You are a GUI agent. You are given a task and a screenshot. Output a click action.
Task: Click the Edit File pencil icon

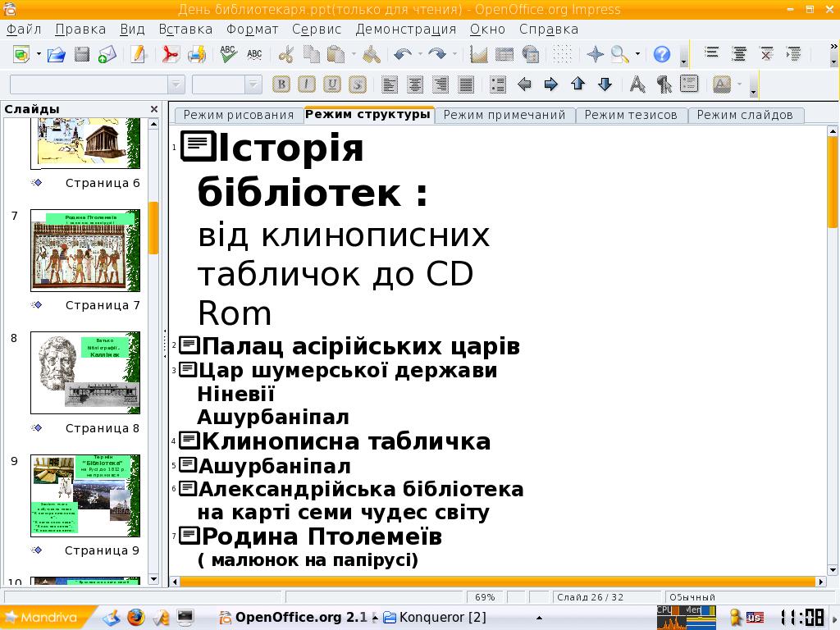click(138, 54)
